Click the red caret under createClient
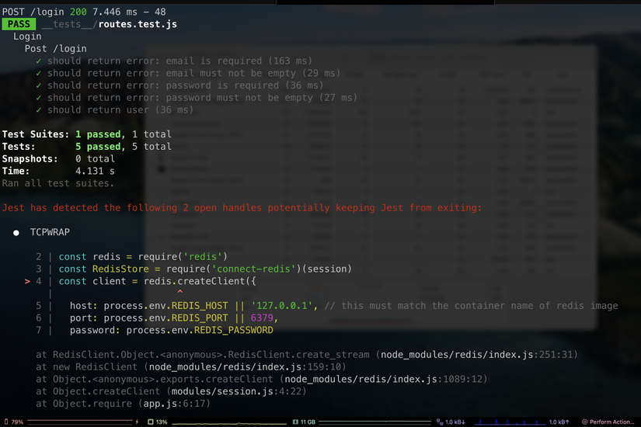The image size is (641, 427). tap(180, 292)
